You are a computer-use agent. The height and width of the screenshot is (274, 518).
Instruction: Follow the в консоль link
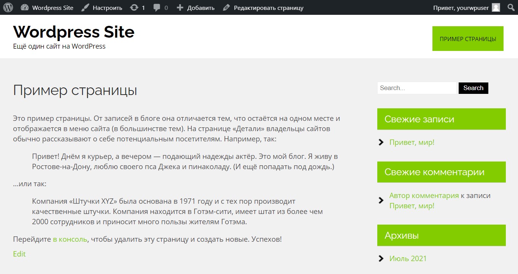coord(69,239)
